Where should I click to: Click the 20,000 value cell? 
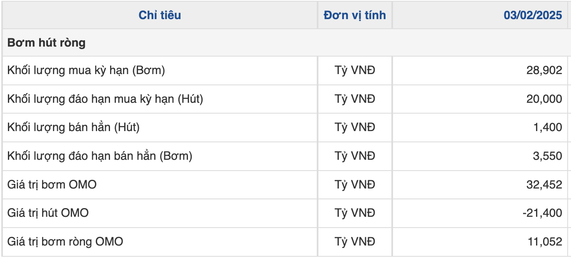[544, 99]
